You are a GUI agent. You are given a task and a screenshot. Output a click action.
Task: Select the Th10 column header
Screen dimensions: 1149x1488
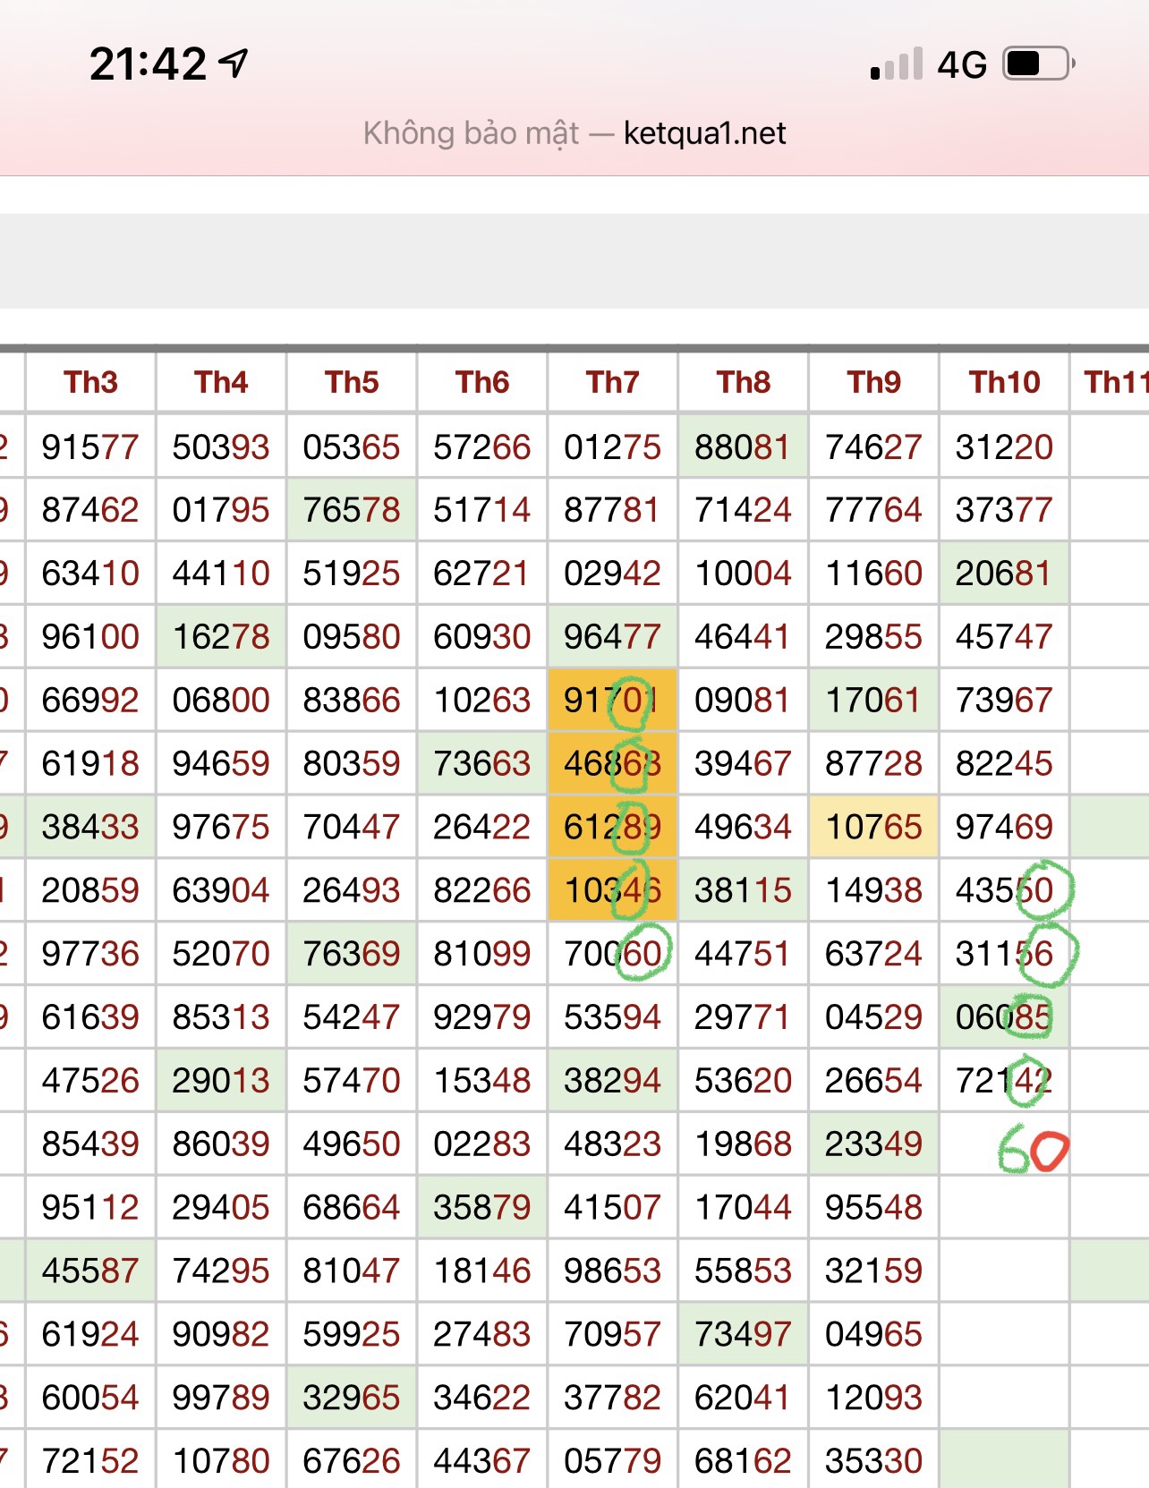coord(1004,382)
